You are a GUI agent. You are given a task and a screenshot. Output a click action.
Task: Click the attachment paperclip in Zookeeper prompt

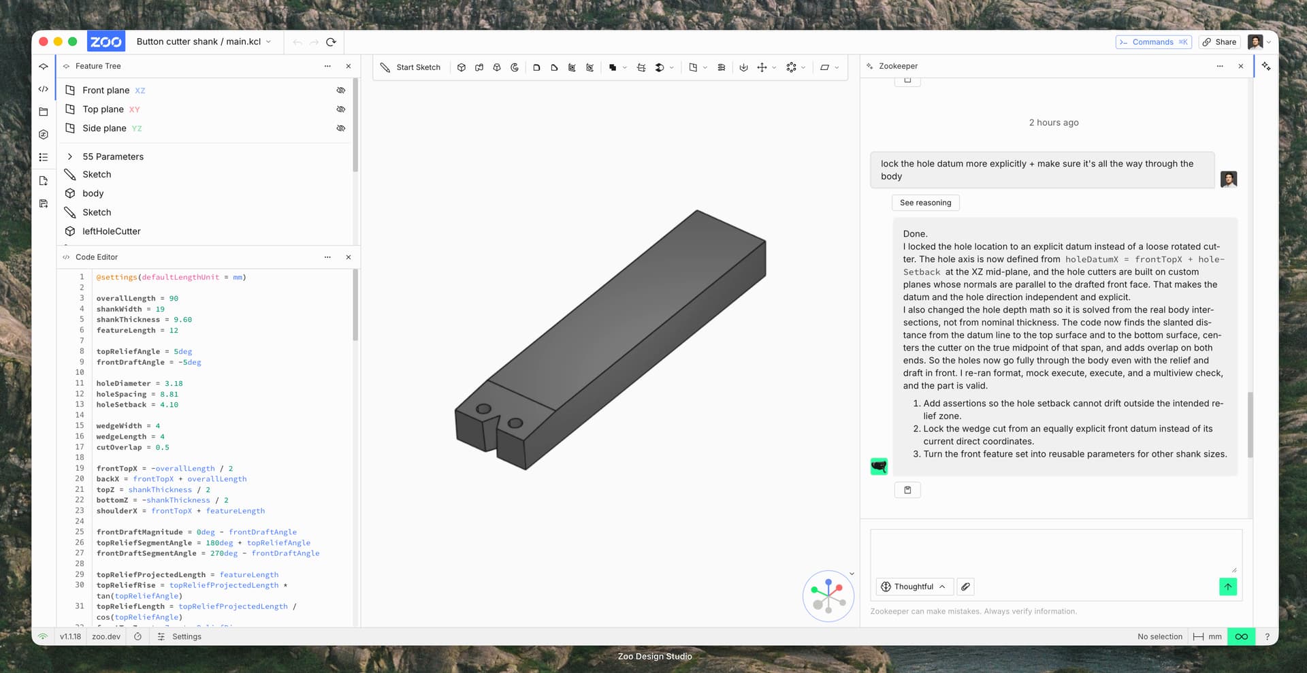point(965,587)
